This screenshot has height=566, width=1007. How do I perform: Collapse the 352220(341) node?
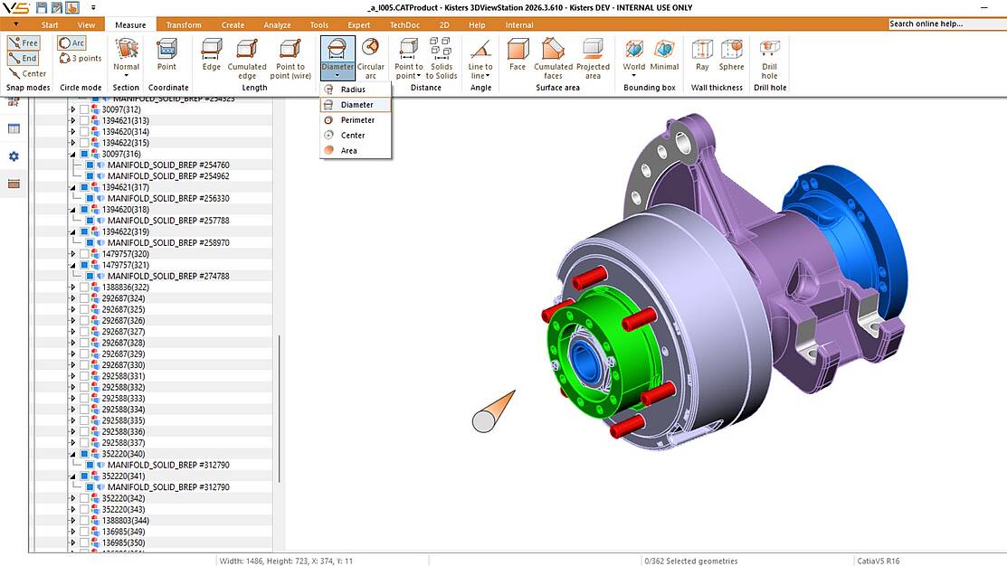[72, 476]
